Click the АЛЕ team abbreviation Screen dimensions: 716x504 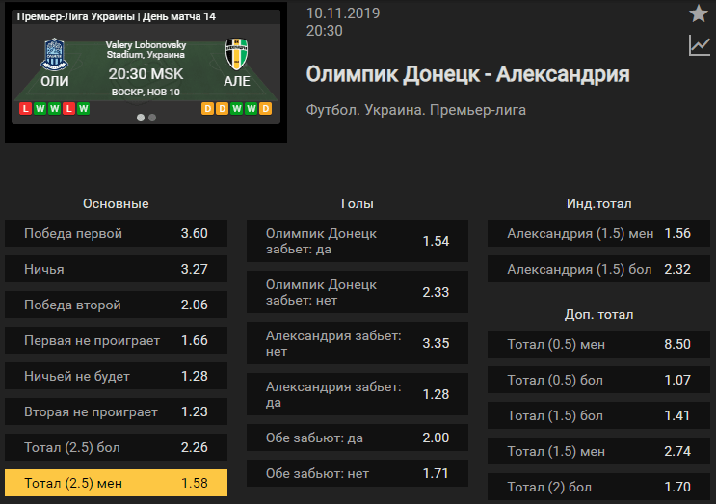tap(237, 81)
